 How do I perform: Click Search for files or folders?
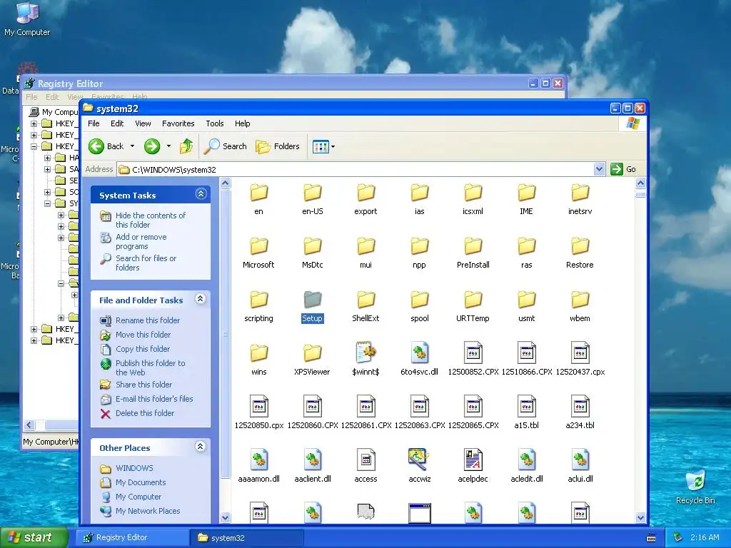pyautogui.click(x=146, y=263)
